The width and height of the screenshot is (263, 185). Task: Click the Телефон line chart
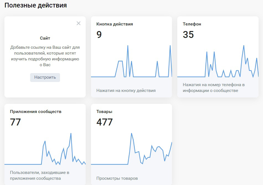[218, 61]
